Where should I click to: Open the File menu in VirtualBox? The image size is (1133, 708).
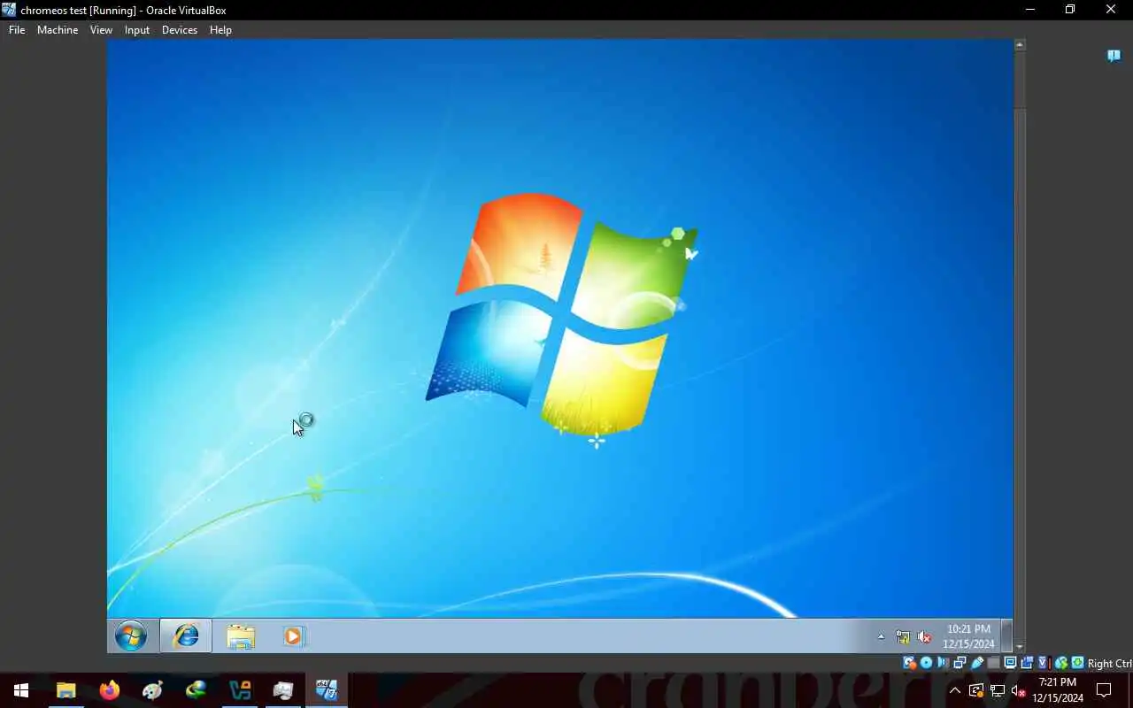click(17, 29)
